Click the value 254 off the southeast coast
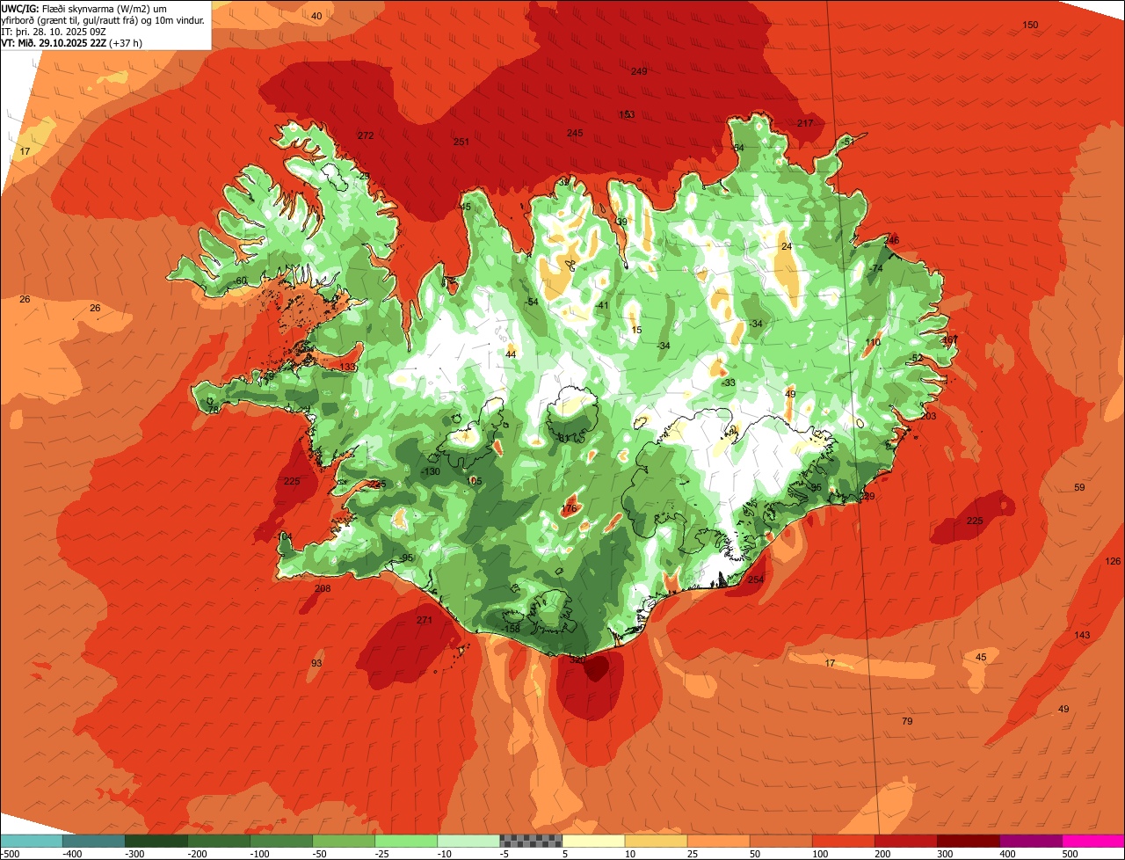This screenshot has width=1125, height=860. coord(756,579)
